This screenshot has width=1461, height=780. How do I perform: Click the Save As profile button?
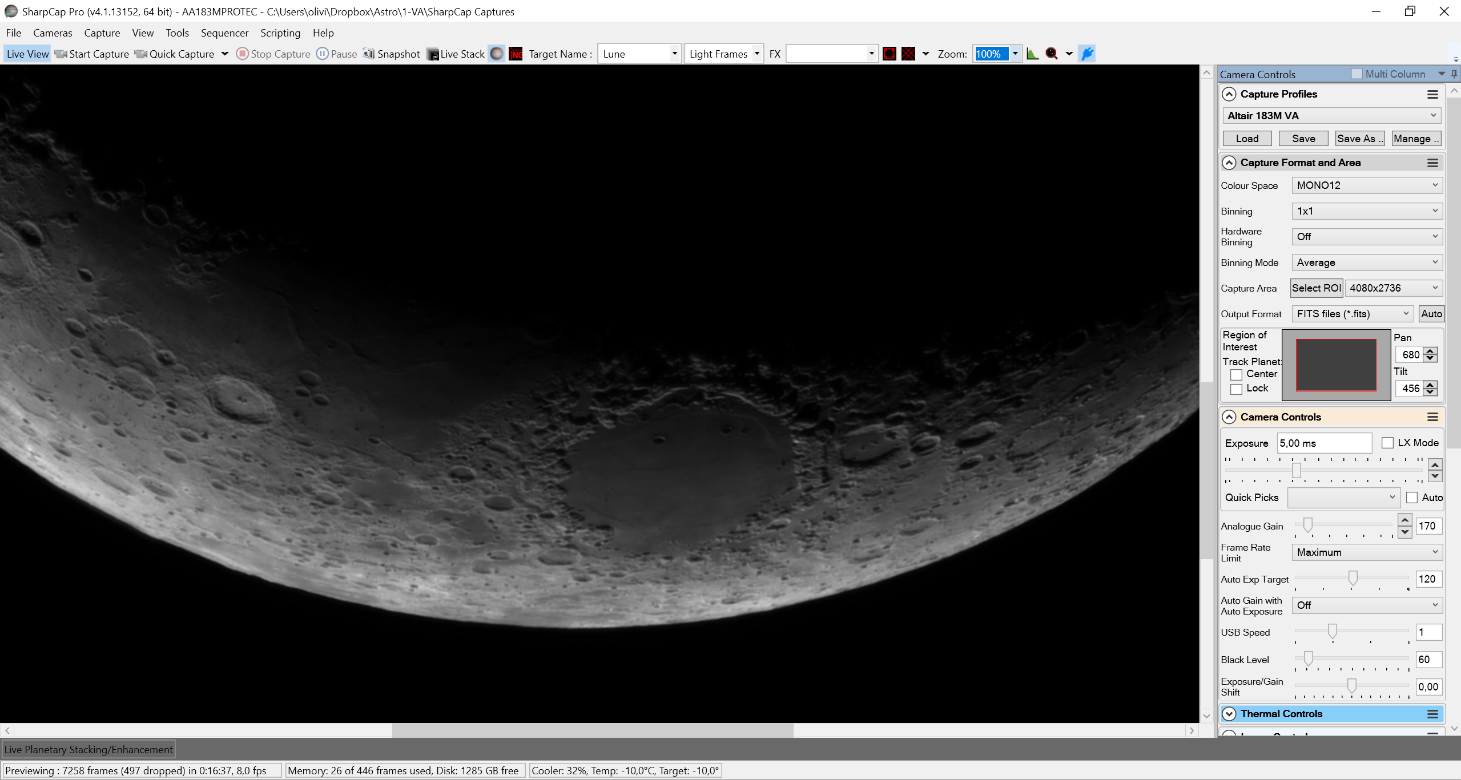click(x=1359, y=139)
